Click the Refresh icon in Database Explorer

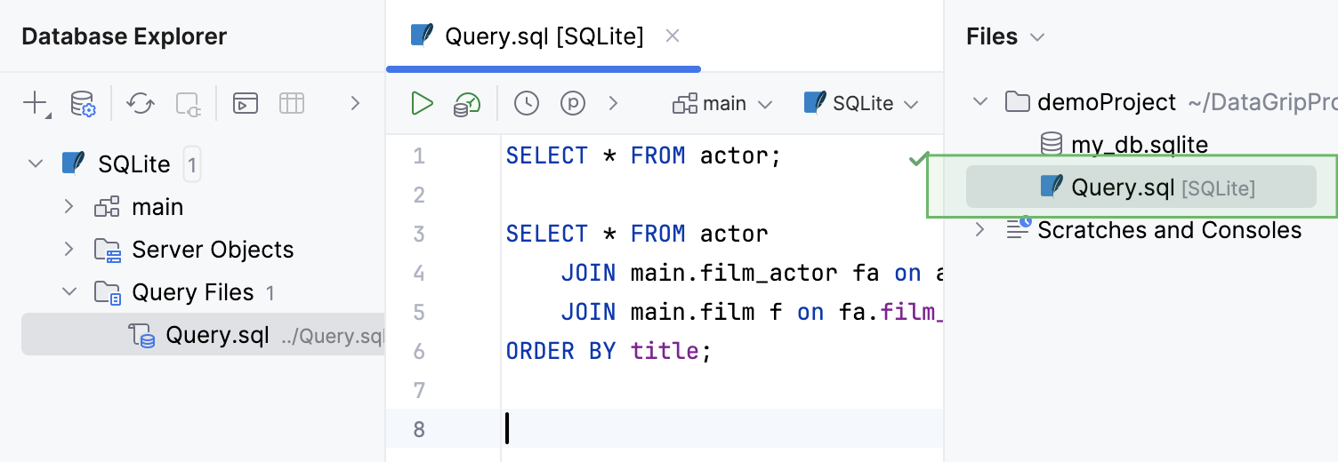[141, 104]
